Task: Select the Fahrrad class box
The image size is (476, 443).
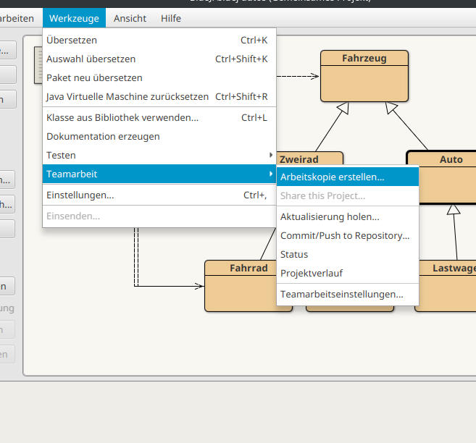Action: pyautogui.click(x=241, y=286)
